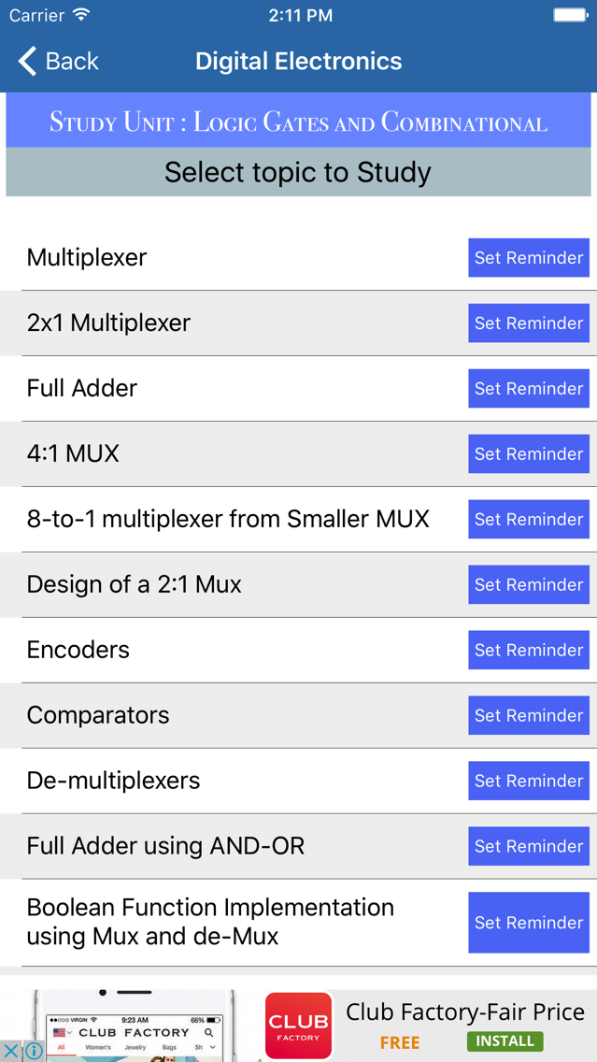Tap the Back chevron arrow icon

coord(27,61)
